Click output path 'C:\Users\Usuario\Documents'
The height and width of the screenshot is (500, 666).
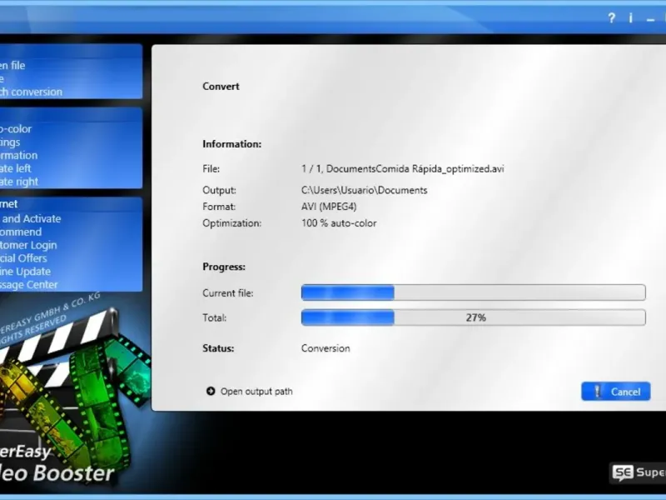[365, 190]
